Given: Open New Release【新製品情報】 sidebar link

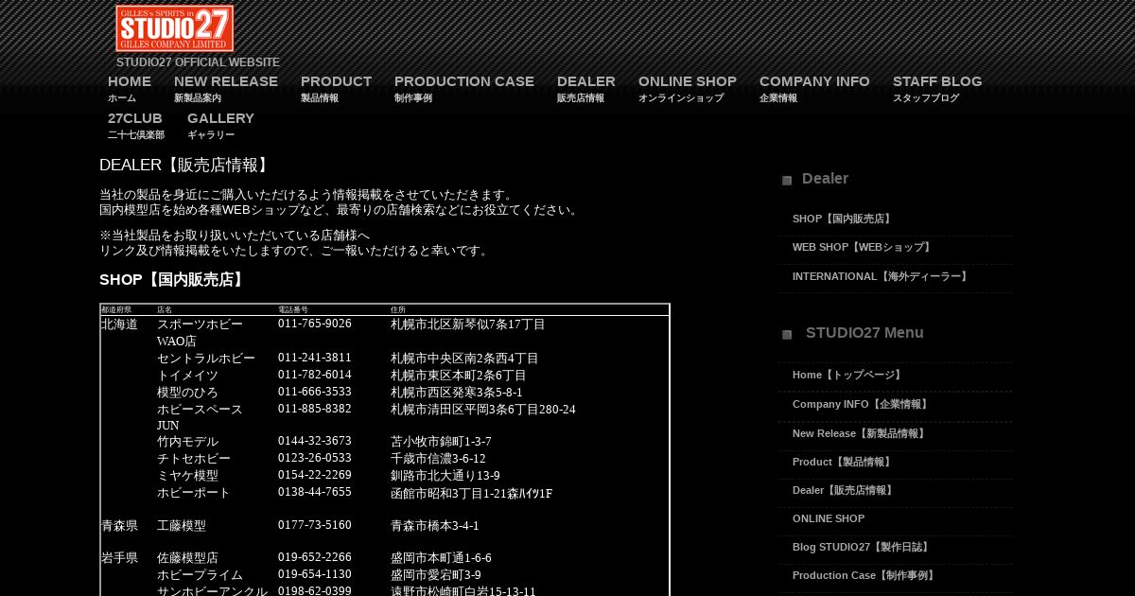Looking at the screenshot, I should [860, 433].
